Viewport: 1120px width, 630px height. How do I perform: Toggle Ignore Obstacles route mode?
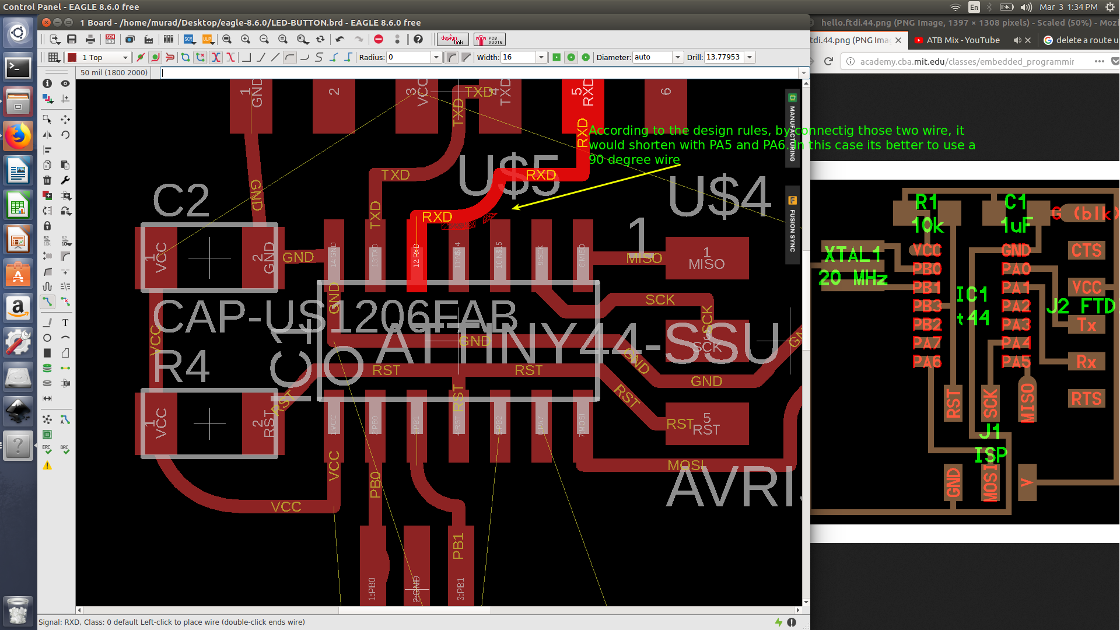click(x=140, y=57)
